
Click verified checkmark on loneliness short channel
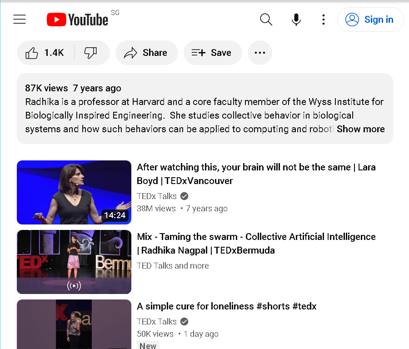(x=185, y=322)
